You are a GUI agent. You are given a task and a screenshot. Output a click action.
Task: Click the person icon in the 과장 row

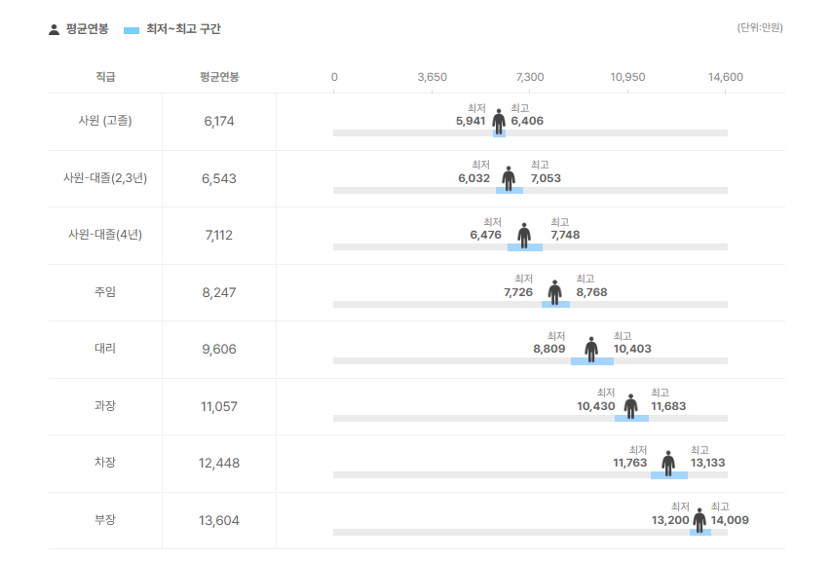pos(630,406)
